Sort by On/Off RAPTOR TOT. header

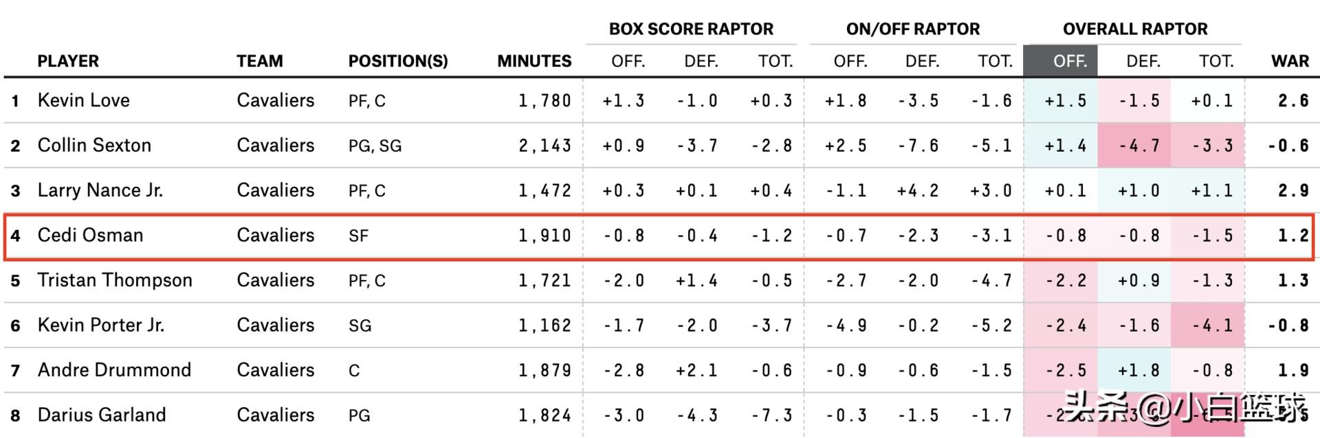(995, 61)
